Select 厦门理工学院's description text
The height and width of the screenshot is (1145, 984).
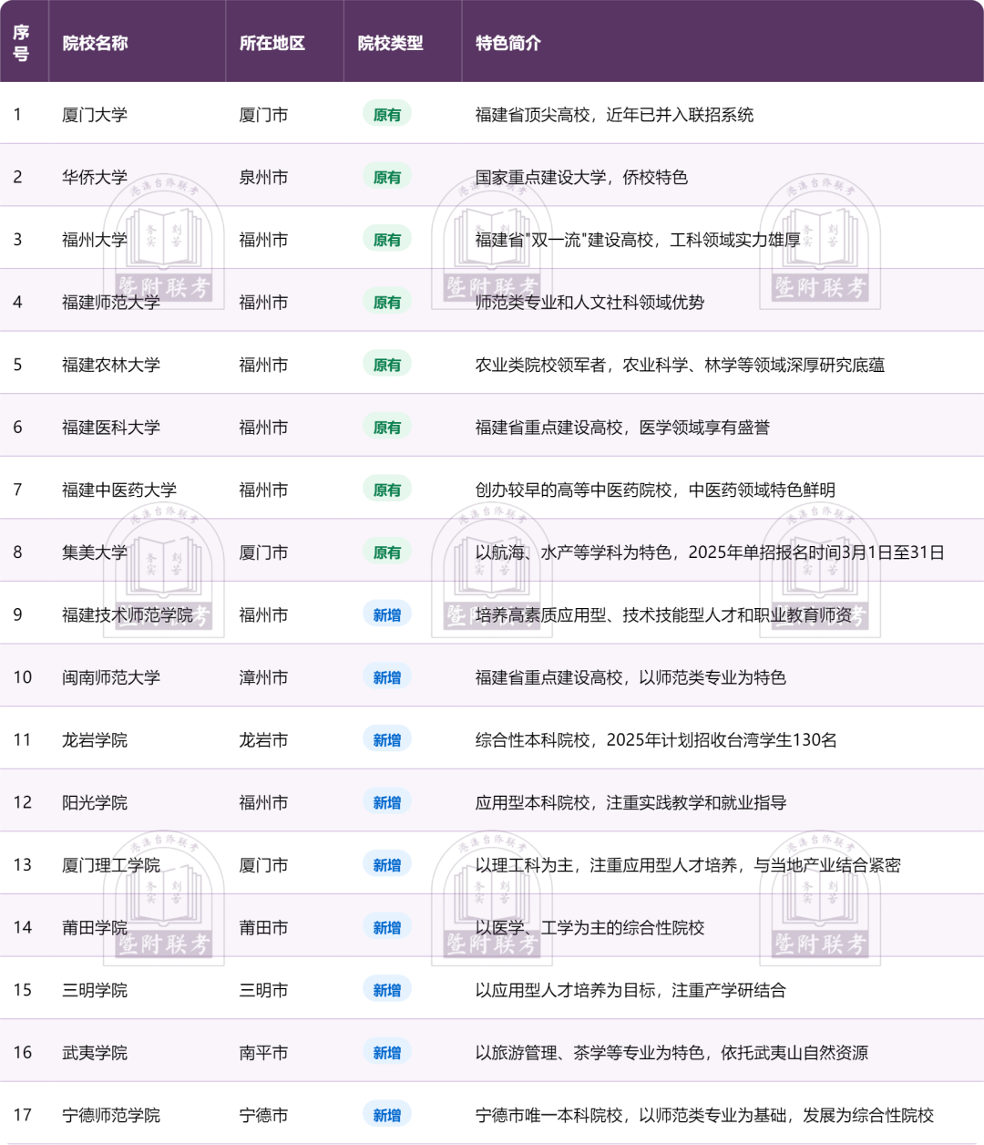[x=687, y=865]
